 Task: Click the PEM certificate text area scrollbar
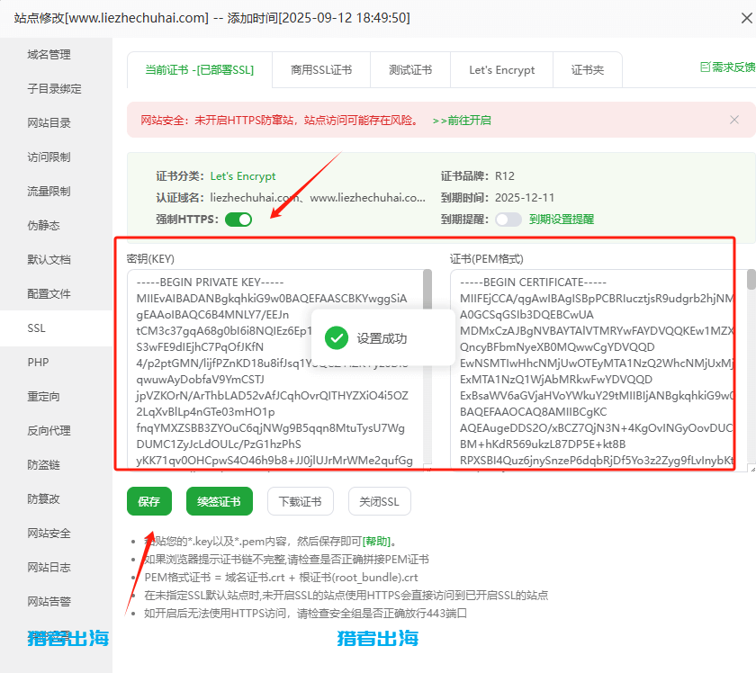tap(751, 280)
